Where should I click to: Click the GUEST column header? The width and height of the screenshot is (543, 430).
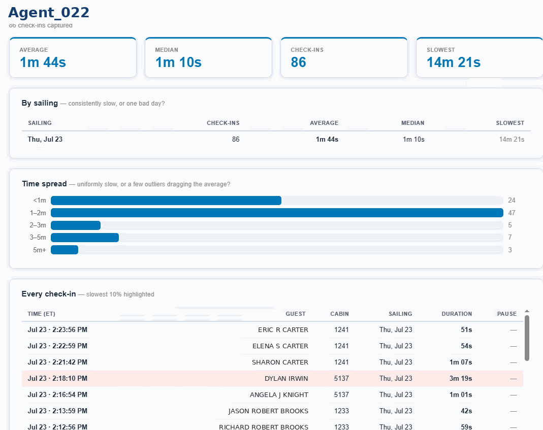pyautogui.click(x=296, y=314)
